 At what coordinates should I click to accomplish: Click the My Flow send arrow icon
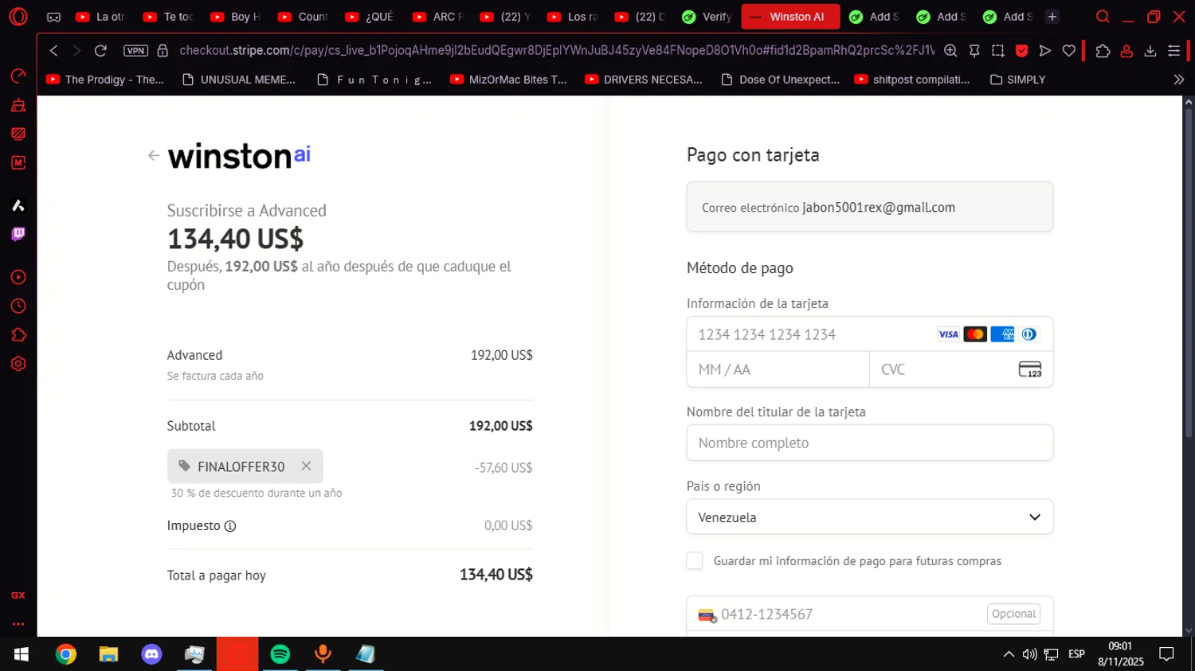tap(1045, 50)
